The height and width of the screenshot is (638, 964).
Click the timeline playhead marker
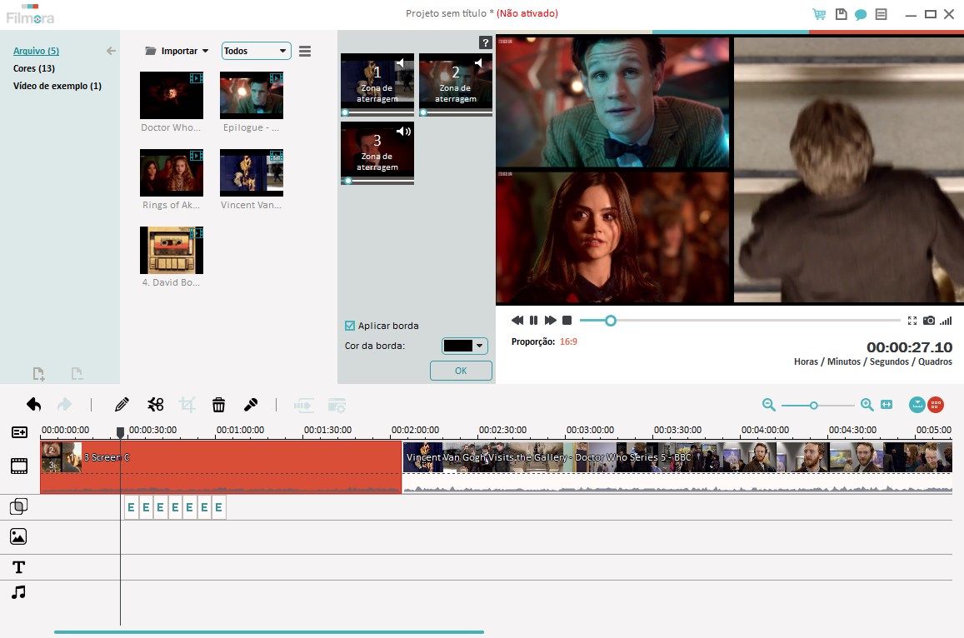tap(121, 433)
